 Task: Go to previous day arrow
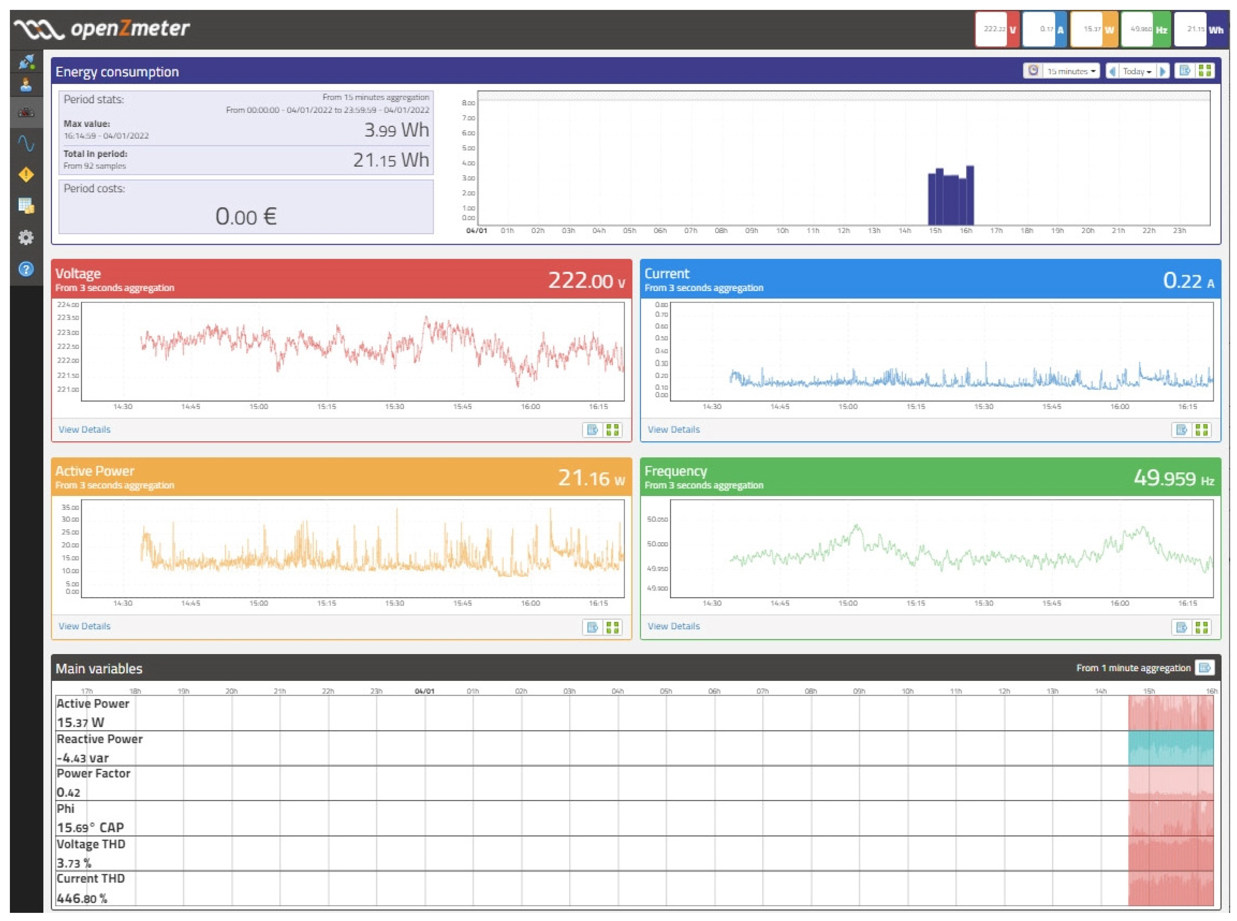[1113, 71]
